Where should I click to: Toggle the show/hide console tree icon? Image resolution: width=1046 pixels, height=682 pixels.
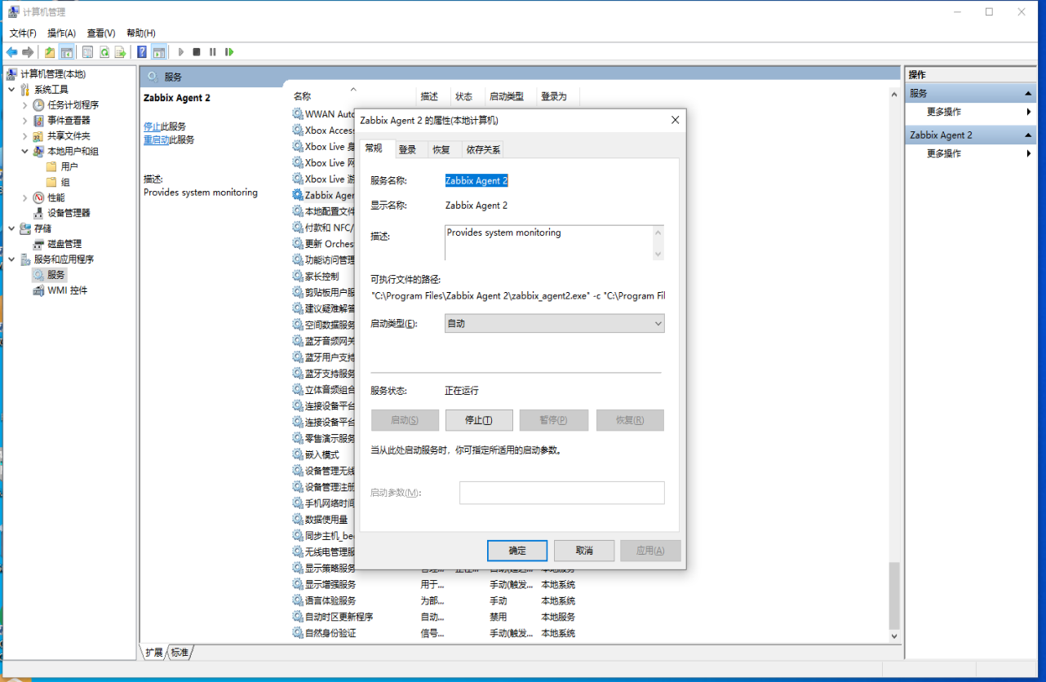click(67, 52)
